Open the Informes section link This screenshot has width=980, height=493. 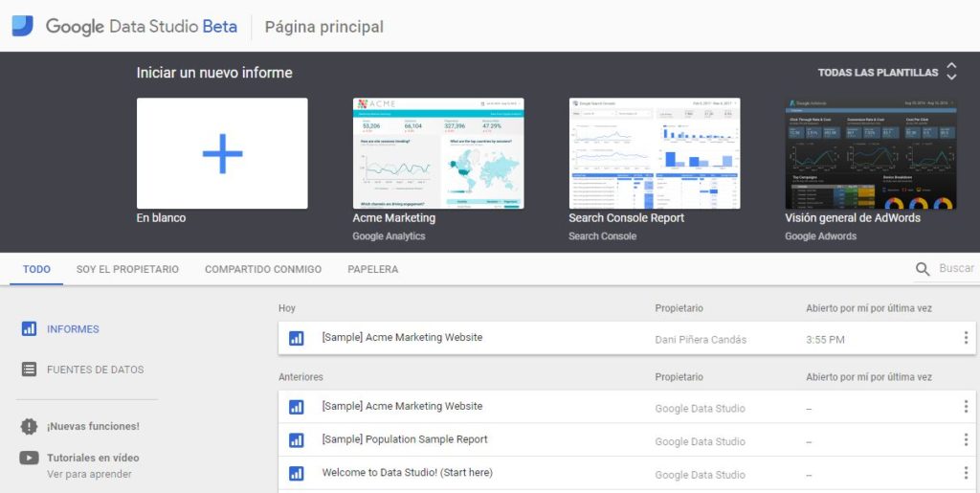point(73,328)
